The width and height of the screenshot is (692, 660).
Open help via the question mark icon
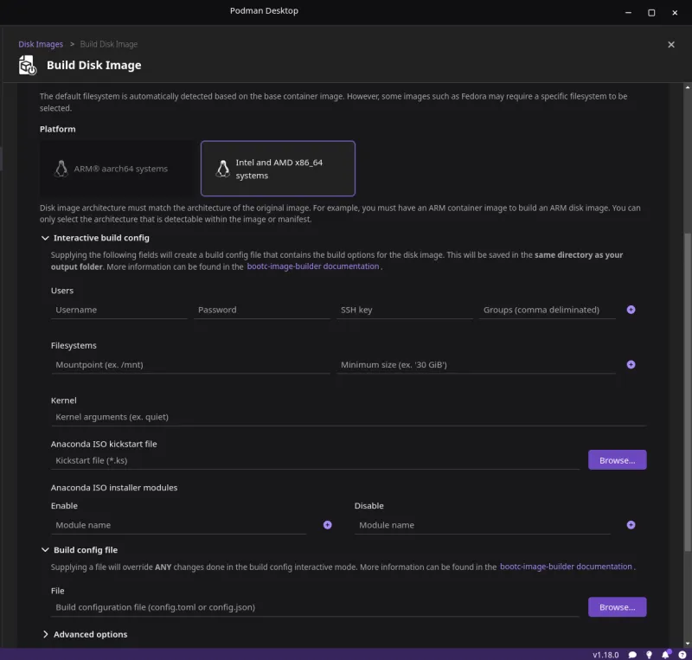(682, 655)
